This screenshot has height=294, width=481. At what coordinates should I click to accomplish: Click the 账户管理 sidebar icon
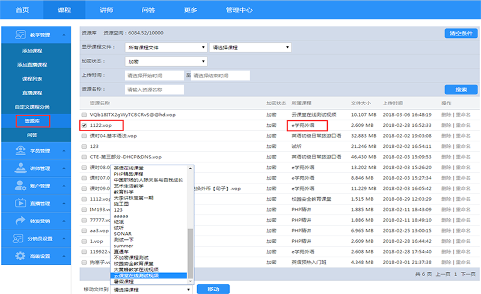[19, 186]
